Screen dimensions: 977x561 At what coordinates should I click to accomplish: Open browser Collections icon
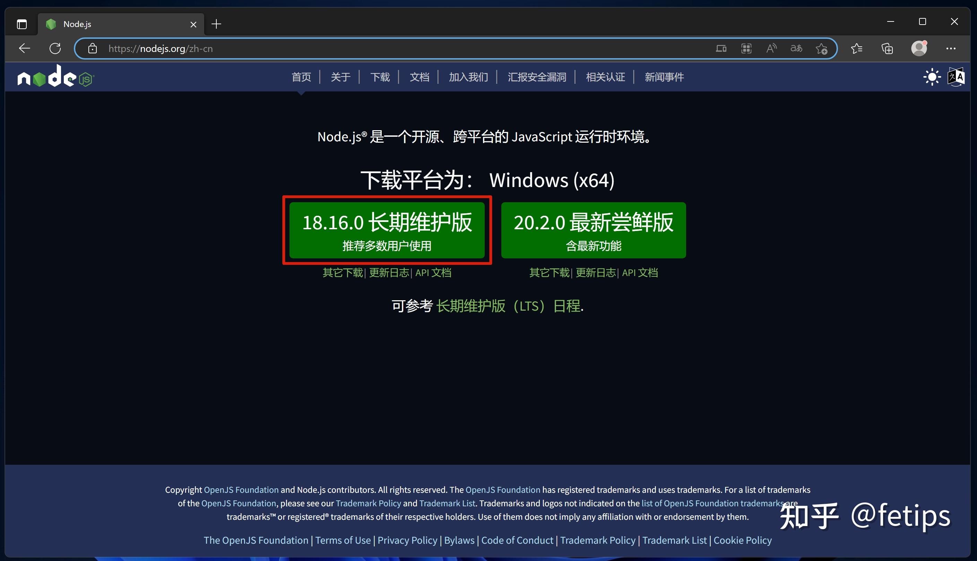point(887,48)
